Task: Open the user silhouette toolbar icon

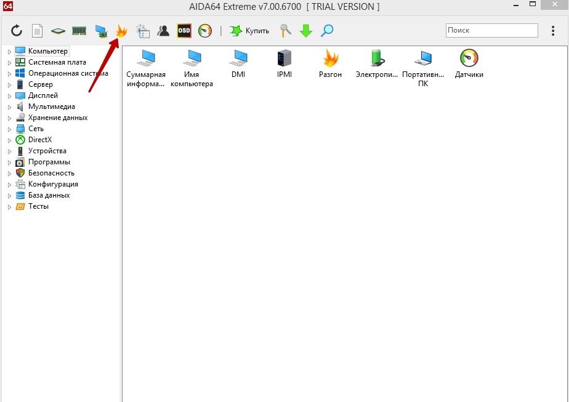Action: coord(163,31)
